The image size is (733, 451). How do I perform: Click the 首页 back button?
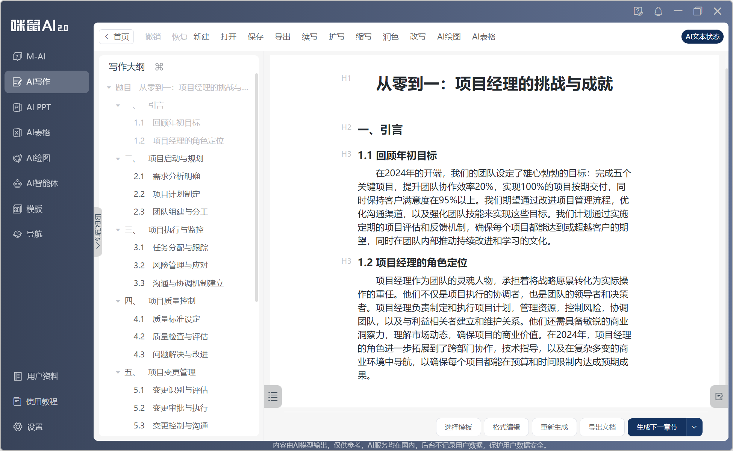pos(117,36)
